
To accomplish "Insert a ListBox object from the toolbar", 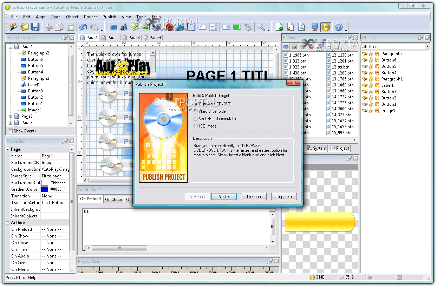I will click(x=213, y=27).
